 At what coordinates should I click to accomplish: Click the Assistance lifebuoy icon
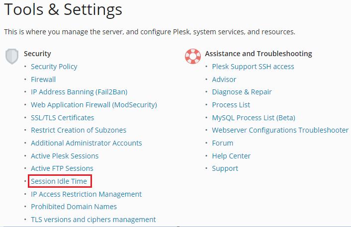click(x=192, y=56)
